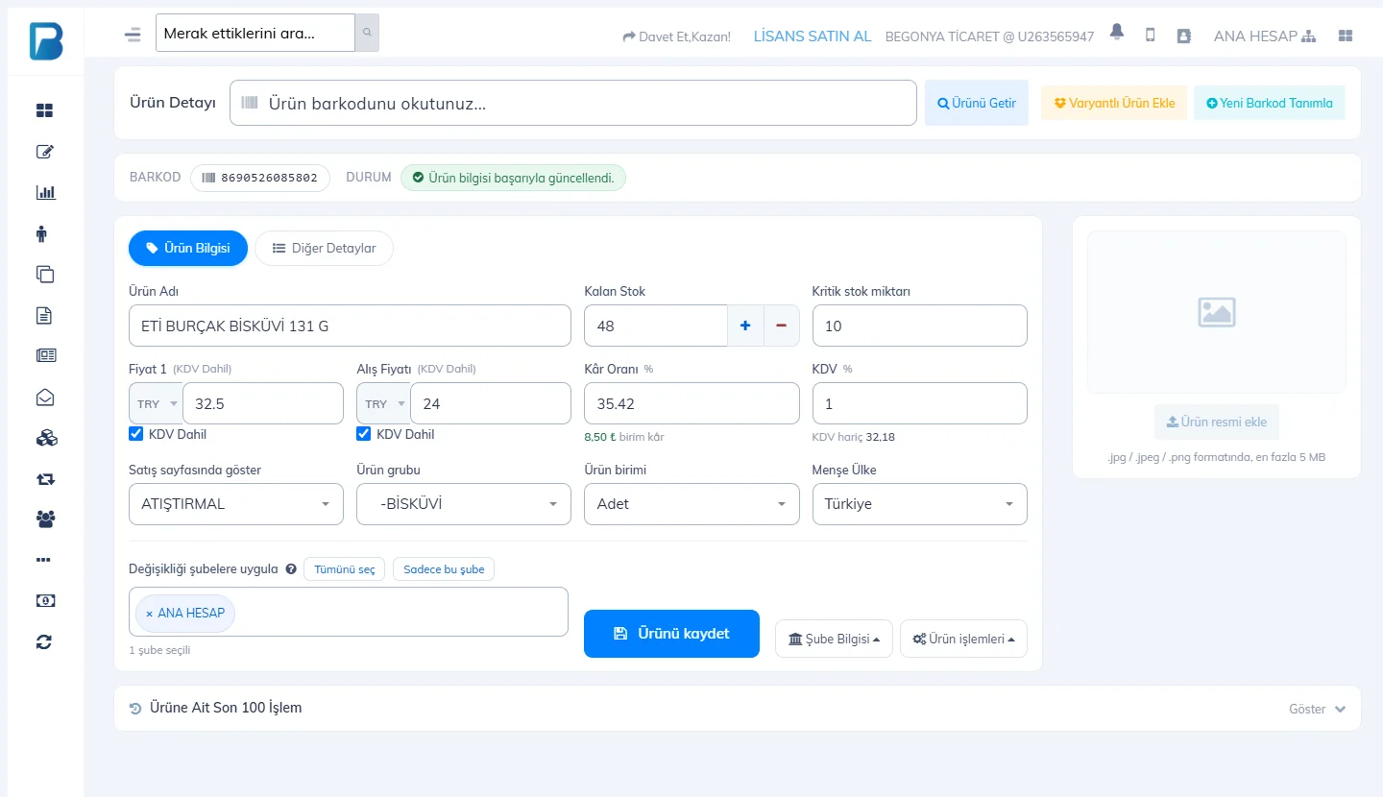
Task: Click the sync refresh icon in sidebar
Action: tap(43, 642)
